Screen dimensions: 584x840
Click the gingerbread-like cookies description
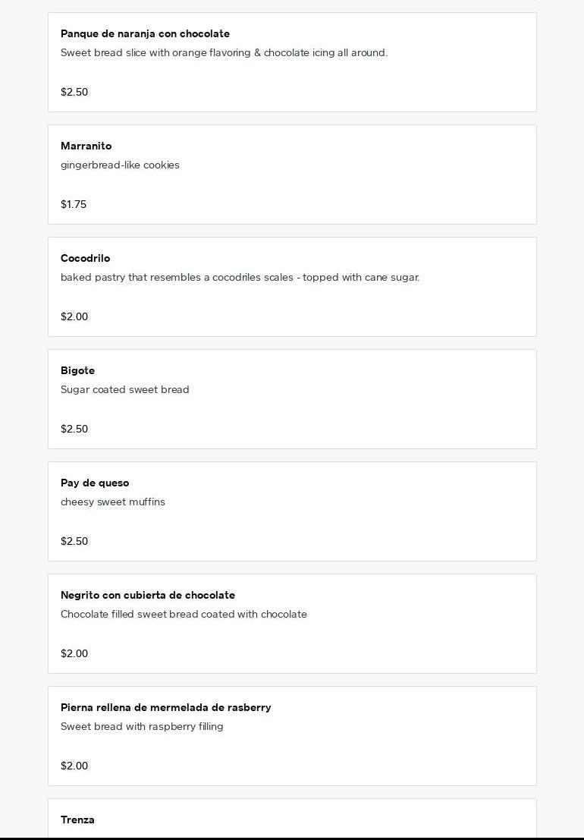(120, 165)
